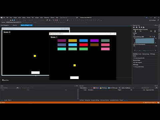Switch to the Locals tab
This screenshot has width=160, height=120.
[6, 100]
